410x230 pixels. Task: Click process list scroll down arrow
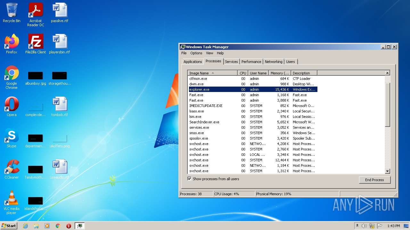[x=387, y=171]
